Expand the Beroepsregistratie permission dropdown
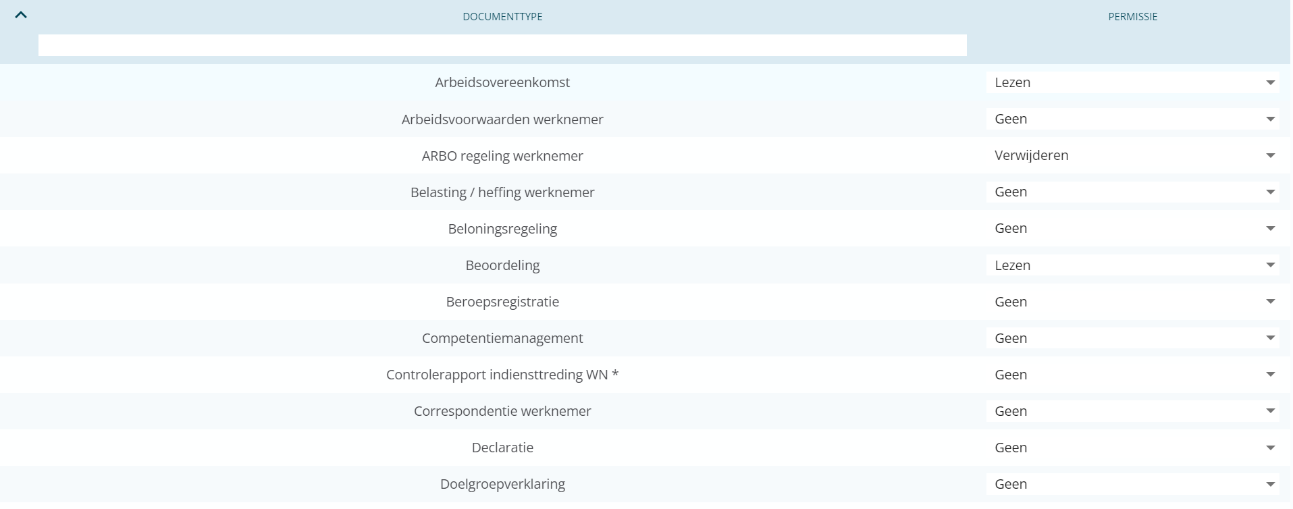 point(1132,302)
